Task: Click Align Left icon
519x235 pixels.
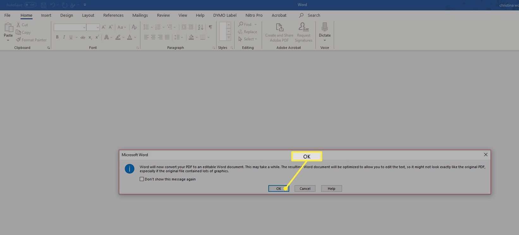Action: (x=146, y=37)
